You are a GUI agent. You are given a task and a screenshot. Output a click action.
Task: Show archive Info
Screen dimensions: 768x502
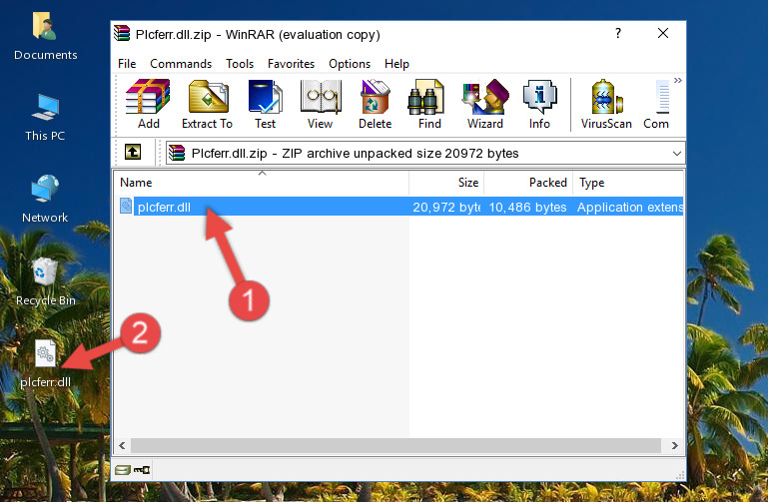[x=539, y=104]
